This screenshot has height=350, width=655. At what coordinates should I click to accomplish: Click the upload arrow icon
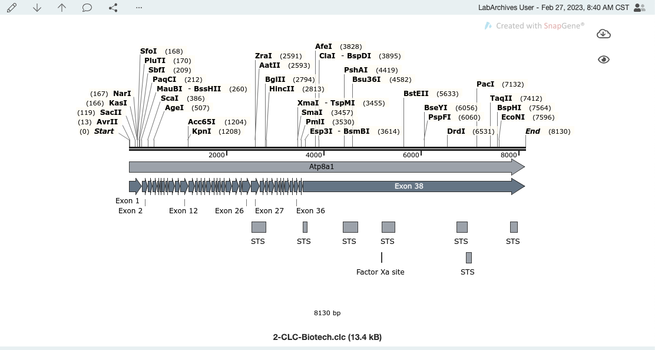pyautogui.click(x=62, y=8)
